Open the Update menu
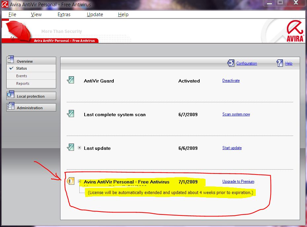Screen dimensions: 307x227 (95, 15)
